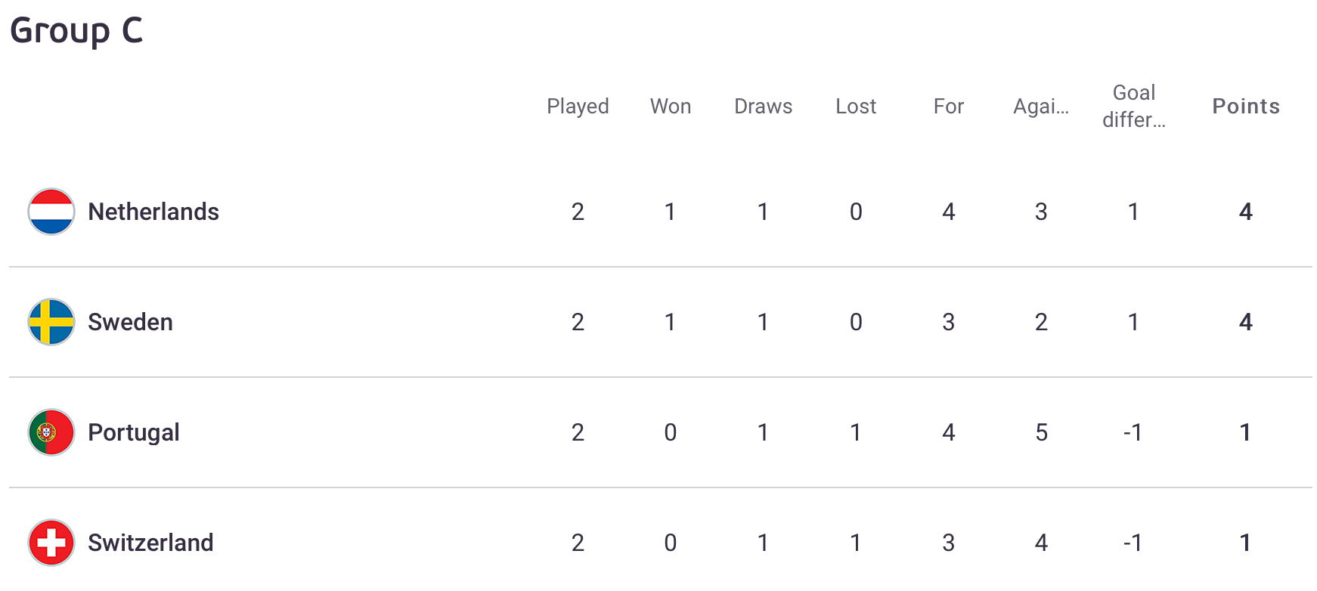Image resolution: width=1317 pixels, height=591 pixels.
Task: Click Netherlands points value
Action: tap(1246, 212)
